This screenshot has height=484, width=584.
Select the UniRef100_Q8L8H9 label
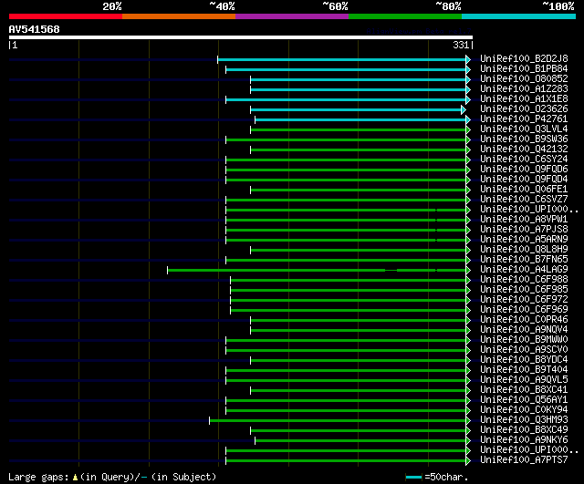(524, 250)
